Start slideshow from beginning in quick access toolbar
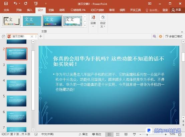185x137 pixels. pos(36,4)
